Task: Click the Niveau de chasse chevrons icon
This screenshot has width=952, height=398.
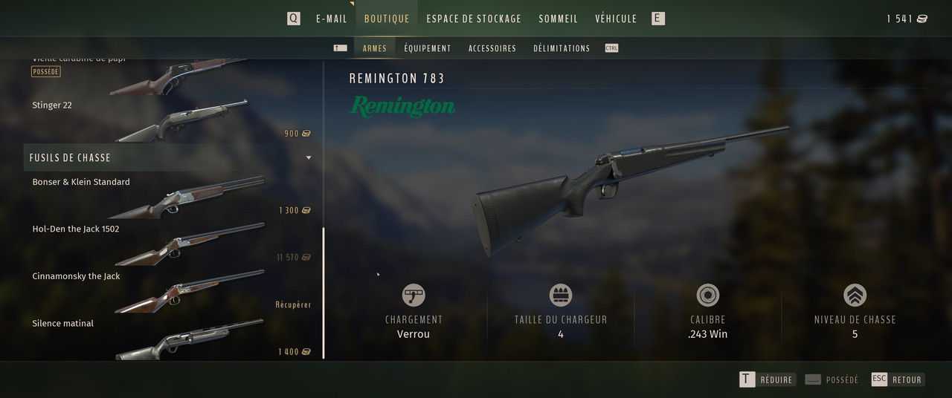Action: (855, 296)
